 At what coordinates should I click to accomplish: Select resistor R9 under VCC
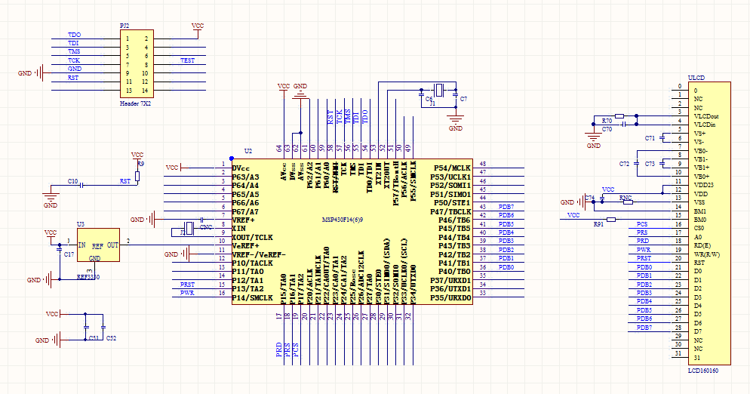point(137,177)
